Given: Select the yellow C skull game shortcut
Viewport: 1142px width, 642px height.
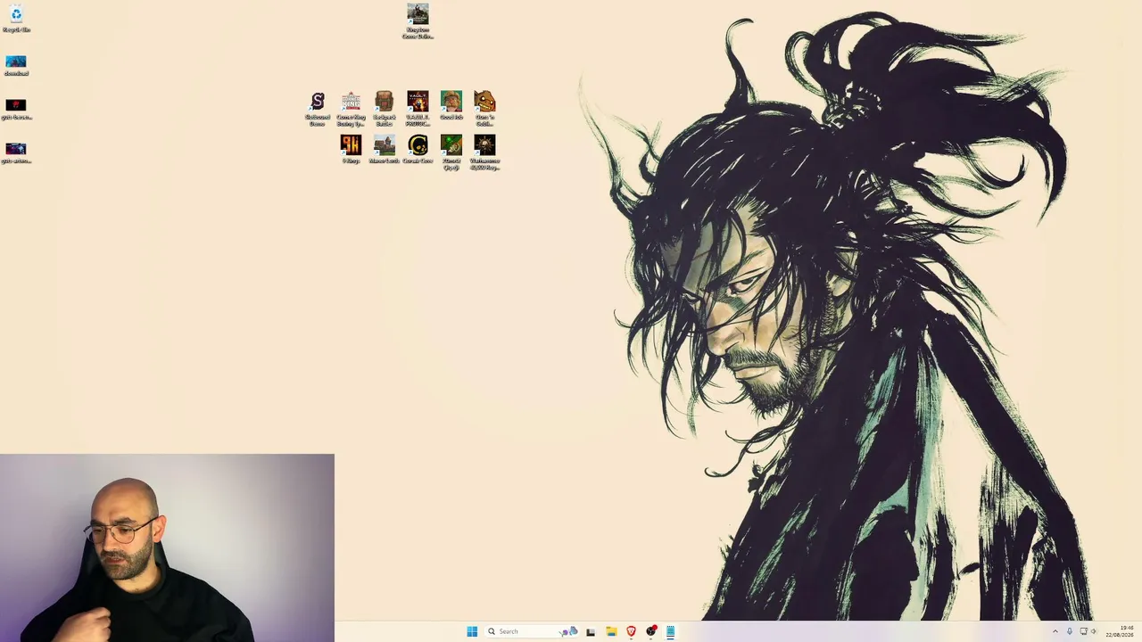Looking at the screenshot, I should pos(418,150).
